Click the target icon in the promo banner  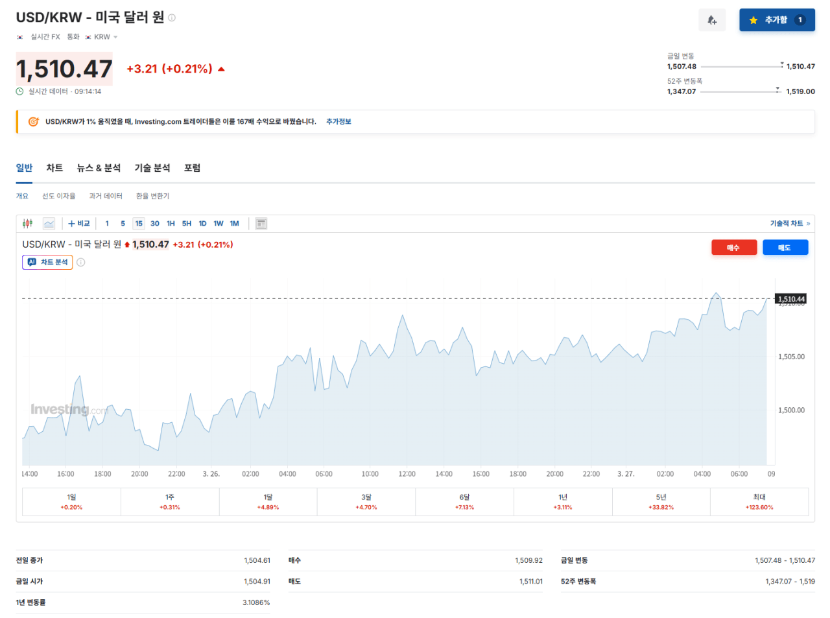tap(33, 122)
